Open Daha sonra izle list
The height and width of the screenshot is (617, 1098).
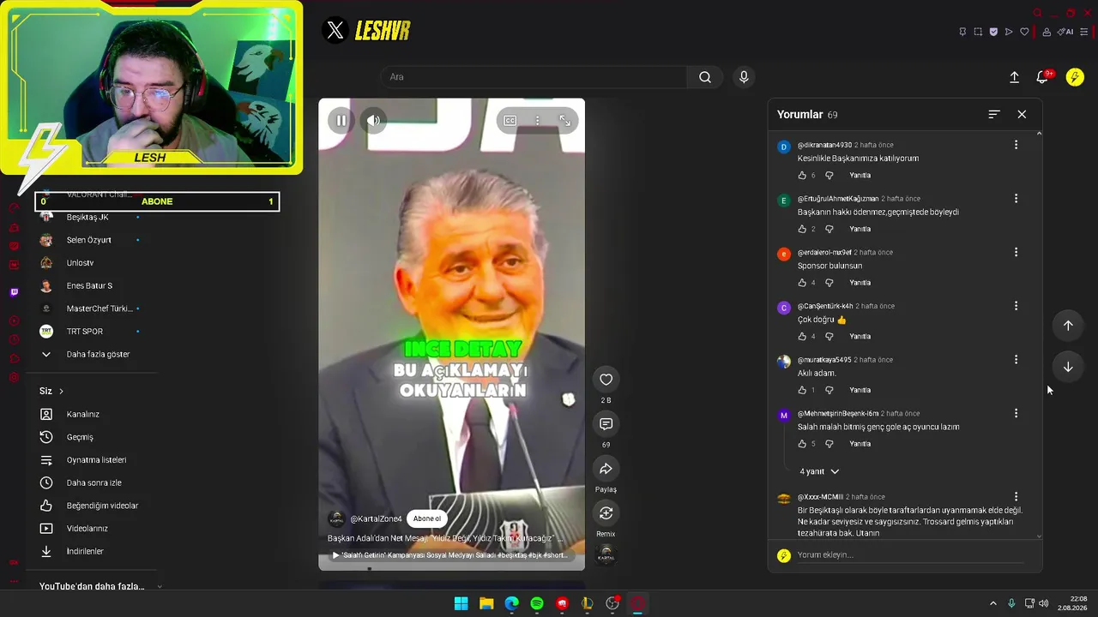tap(92, 482)
